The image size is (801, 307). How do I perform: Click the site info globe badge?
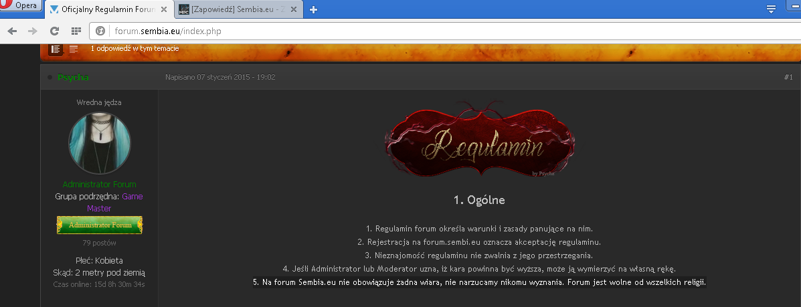tap(100, 31)
